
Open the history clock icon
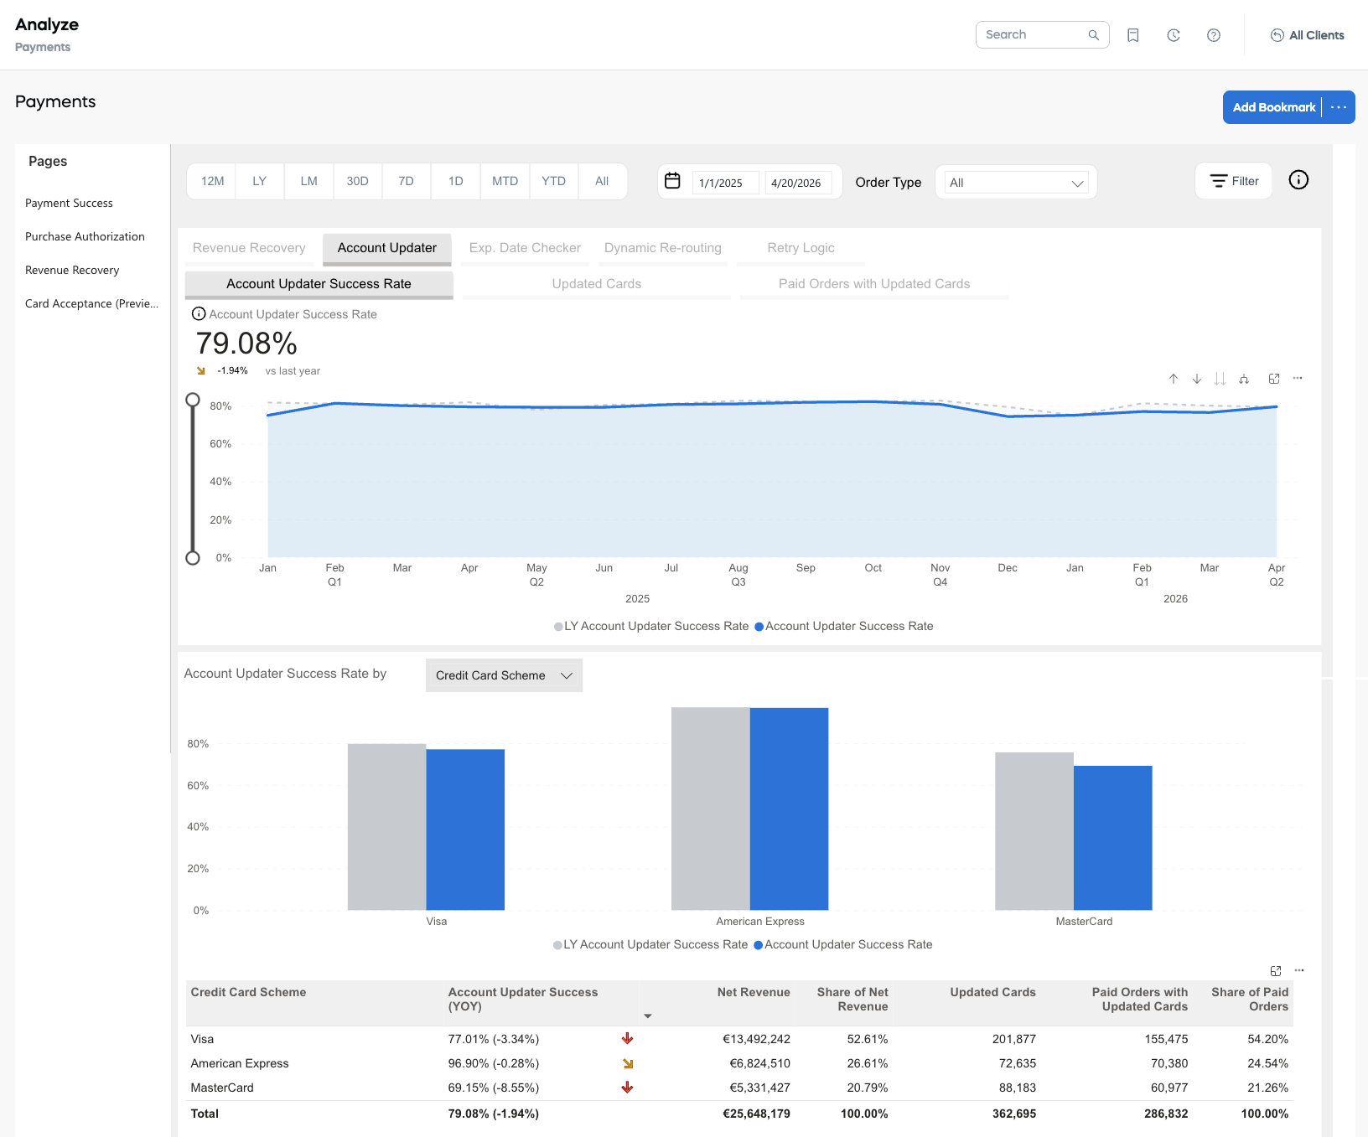point(1174,35)
